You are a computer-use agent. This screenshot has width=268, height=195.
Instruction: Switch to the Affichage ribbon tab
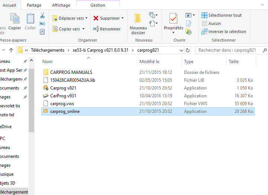coord(61,5)
